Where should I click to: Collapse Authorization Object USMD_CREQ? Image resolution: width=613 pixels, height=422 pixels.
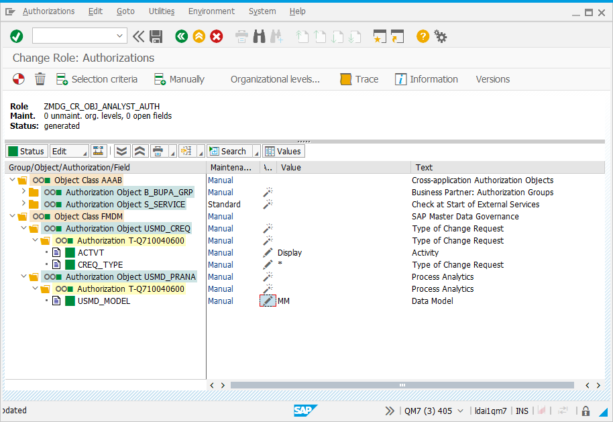tap(24, 228)
